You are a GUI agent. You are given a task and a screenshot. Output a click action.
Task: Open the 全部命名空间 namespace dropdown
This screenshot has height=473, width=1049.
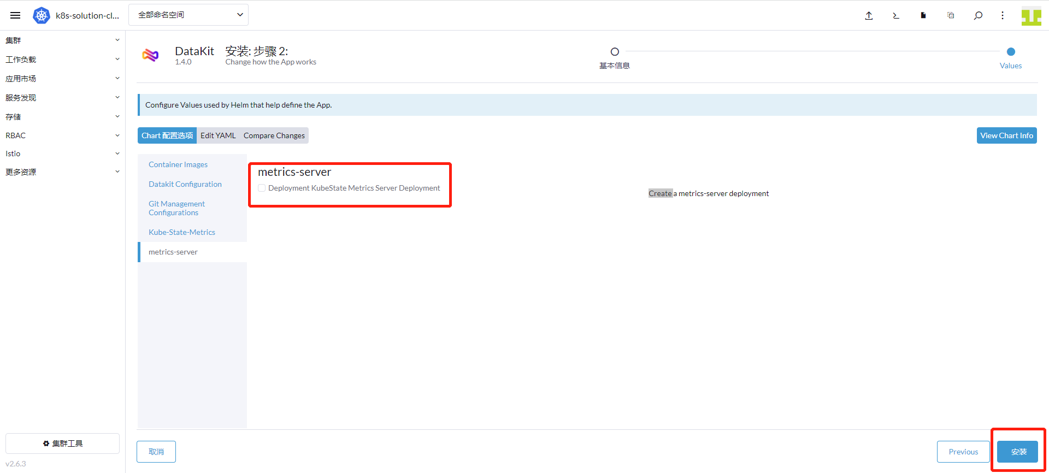coord(188,15)
